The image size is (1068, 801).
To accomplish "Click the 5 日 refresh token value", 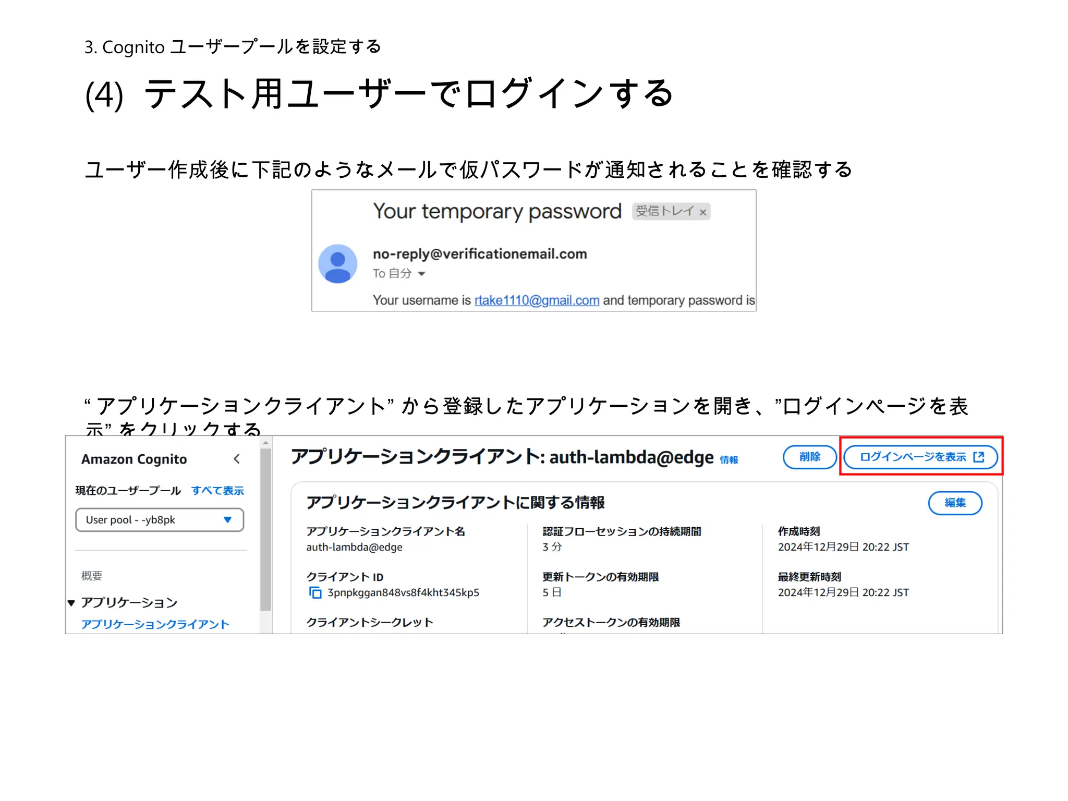I will 552,592.
